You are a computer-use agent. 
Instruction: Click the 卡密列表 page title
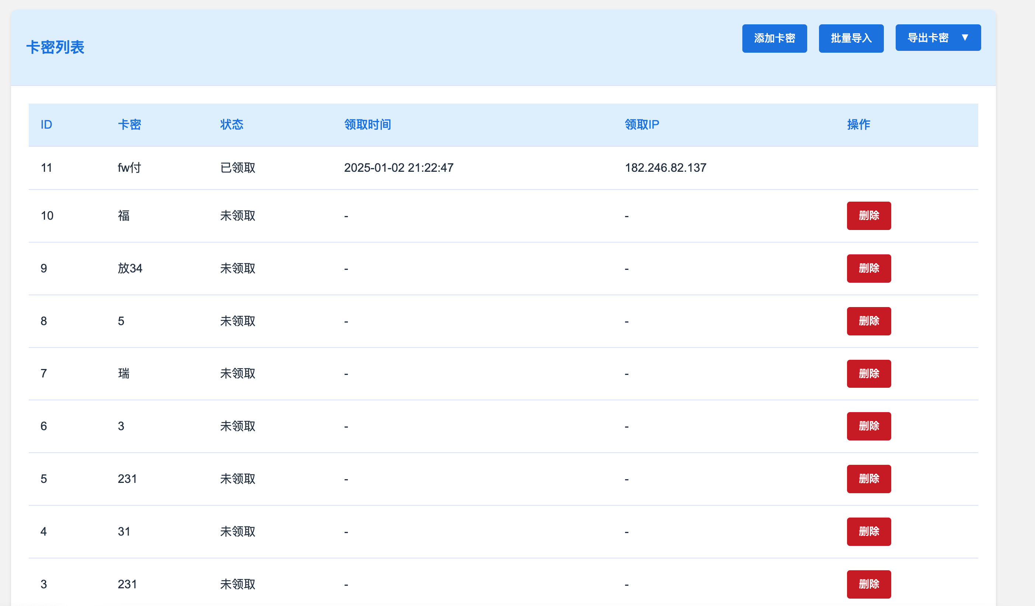tap(55, 47)
